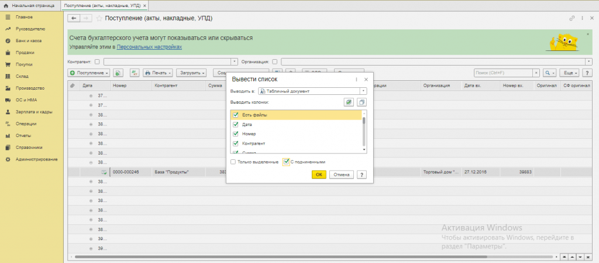Uncheck the Есть файлы column checkbox
The width and height of the screenshot is (599, 263).
pyautogui.click(x=236, y=115)
